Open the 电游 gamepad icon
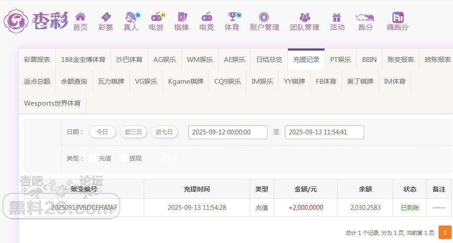This screenshot has width=453, height=243. tap(156, 17)
